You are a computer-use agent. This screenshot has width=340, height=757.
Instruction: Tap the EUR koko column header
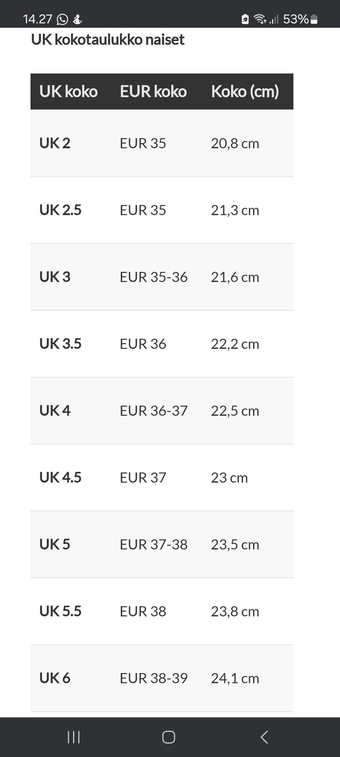click(153, 92)
